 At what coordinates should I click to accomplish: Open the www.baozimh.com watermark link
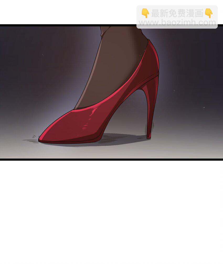[177, 23]
